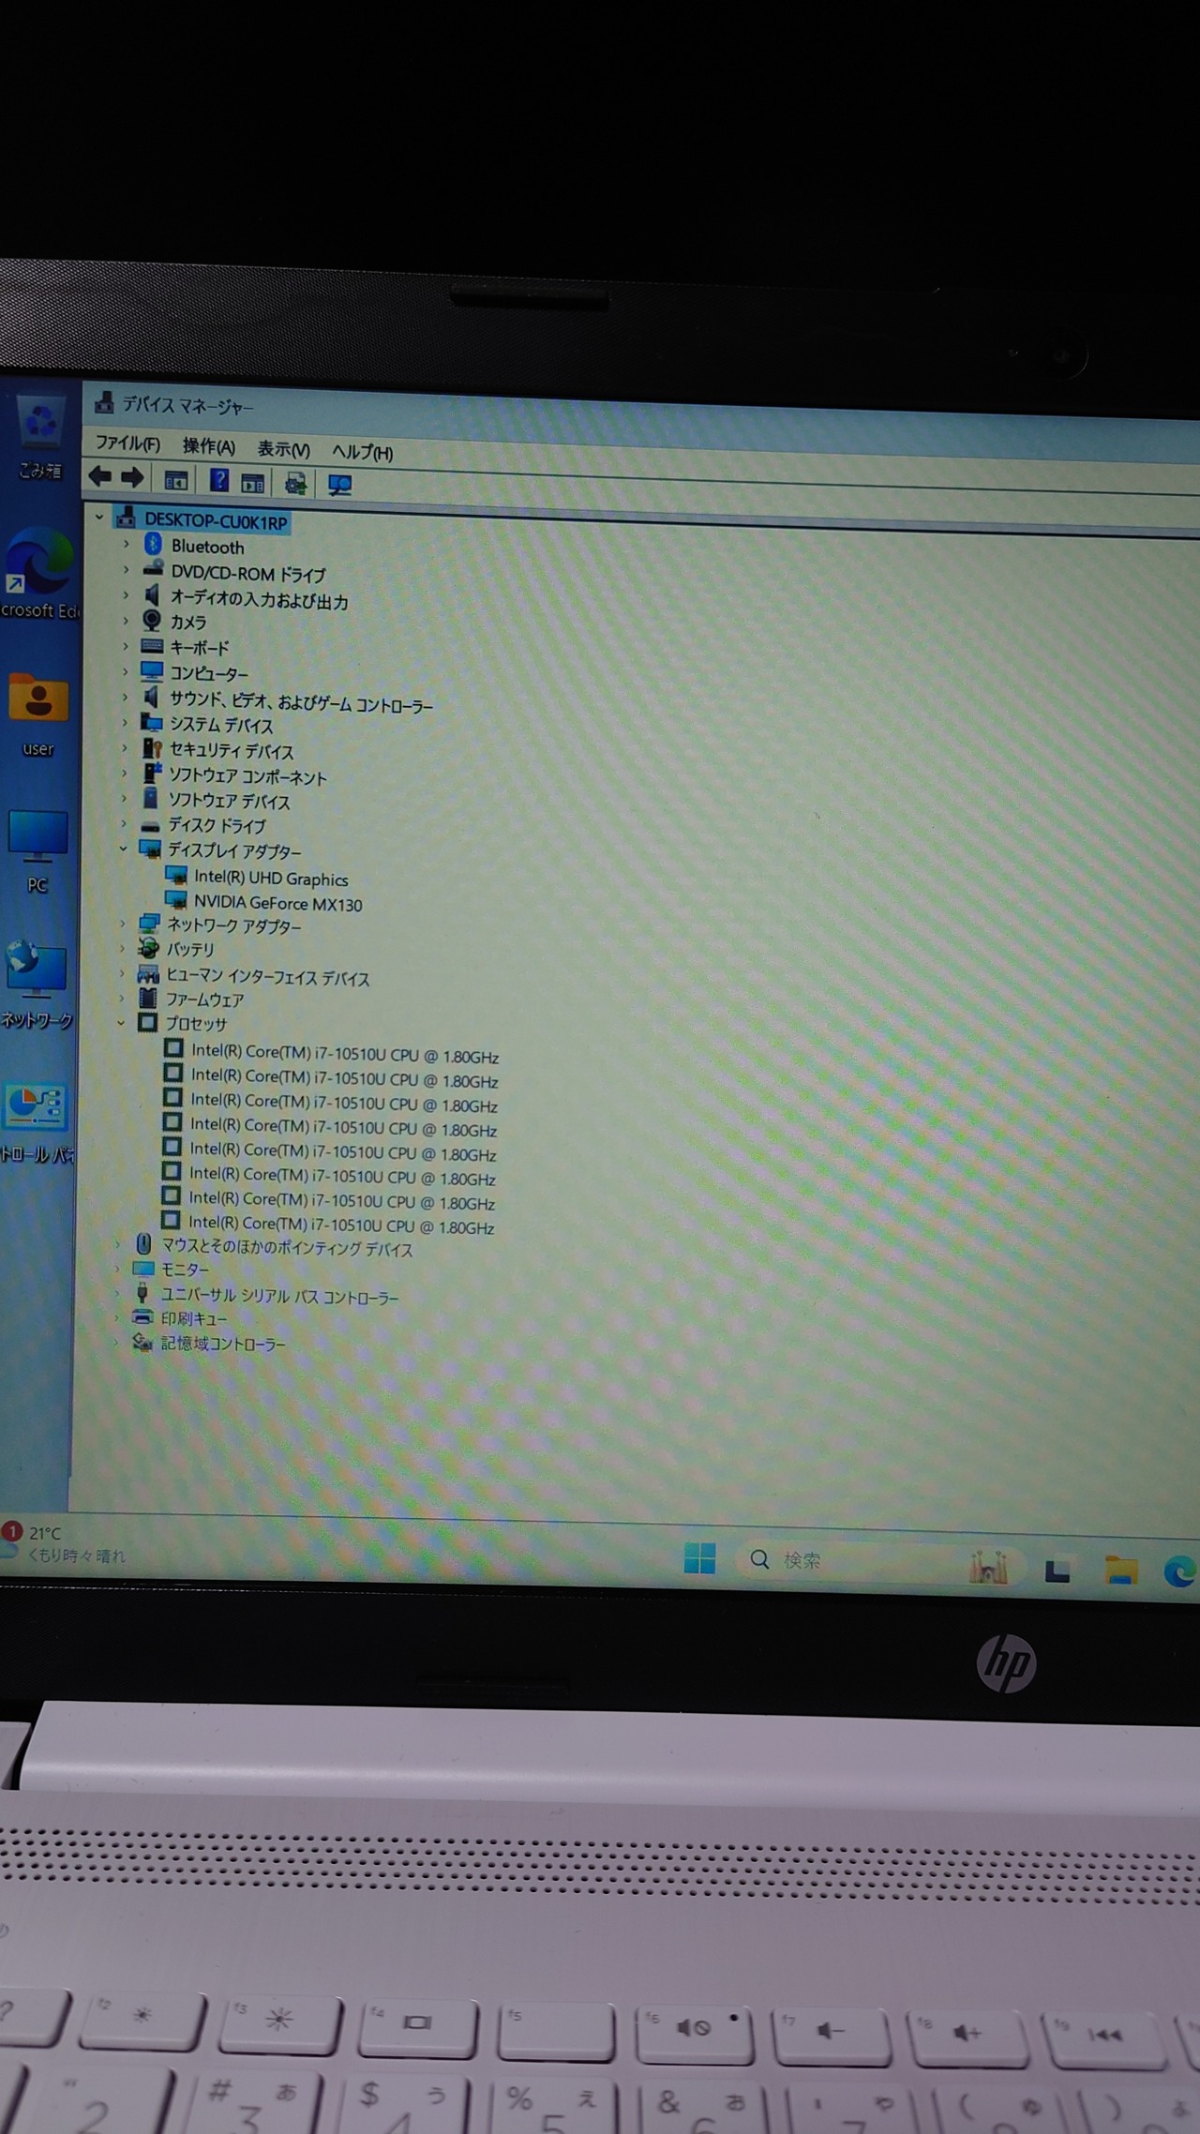This screenshot has height=2134, width=1200.
Task: Select オーディオの入力および出力 speaker icon
Action: click(151, 594)
